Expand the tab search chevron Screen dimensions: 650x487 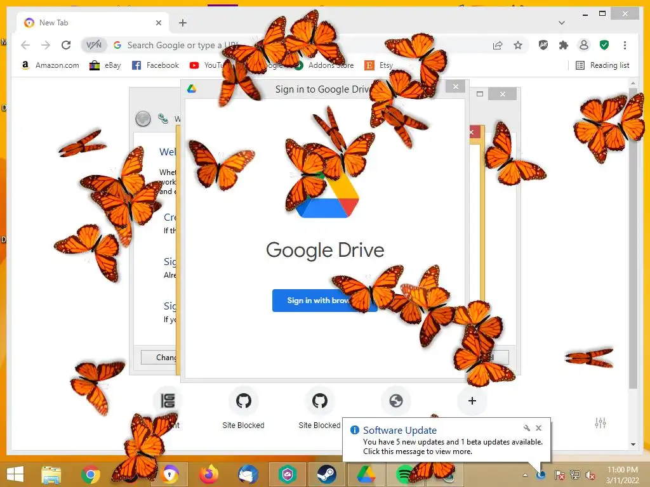pyautogui.click(x=561, y=23)
